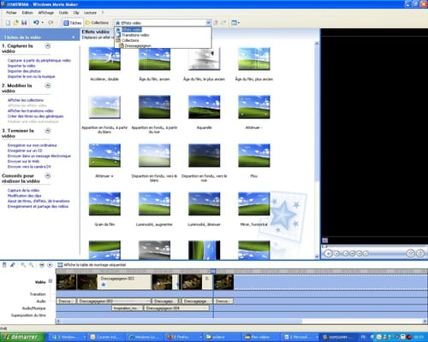Image resolution: width=428 pixels, height=342 pixels.
Task: Select Transitions vidéo in the dropdown list
Action: click(135, 35)
